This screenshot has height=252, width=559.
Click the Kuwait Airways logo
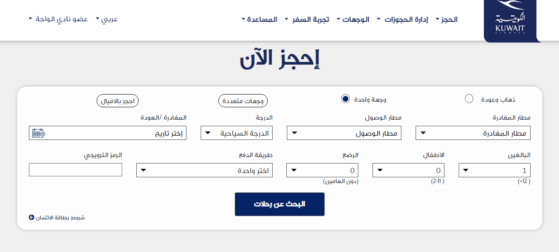point(510,21)
